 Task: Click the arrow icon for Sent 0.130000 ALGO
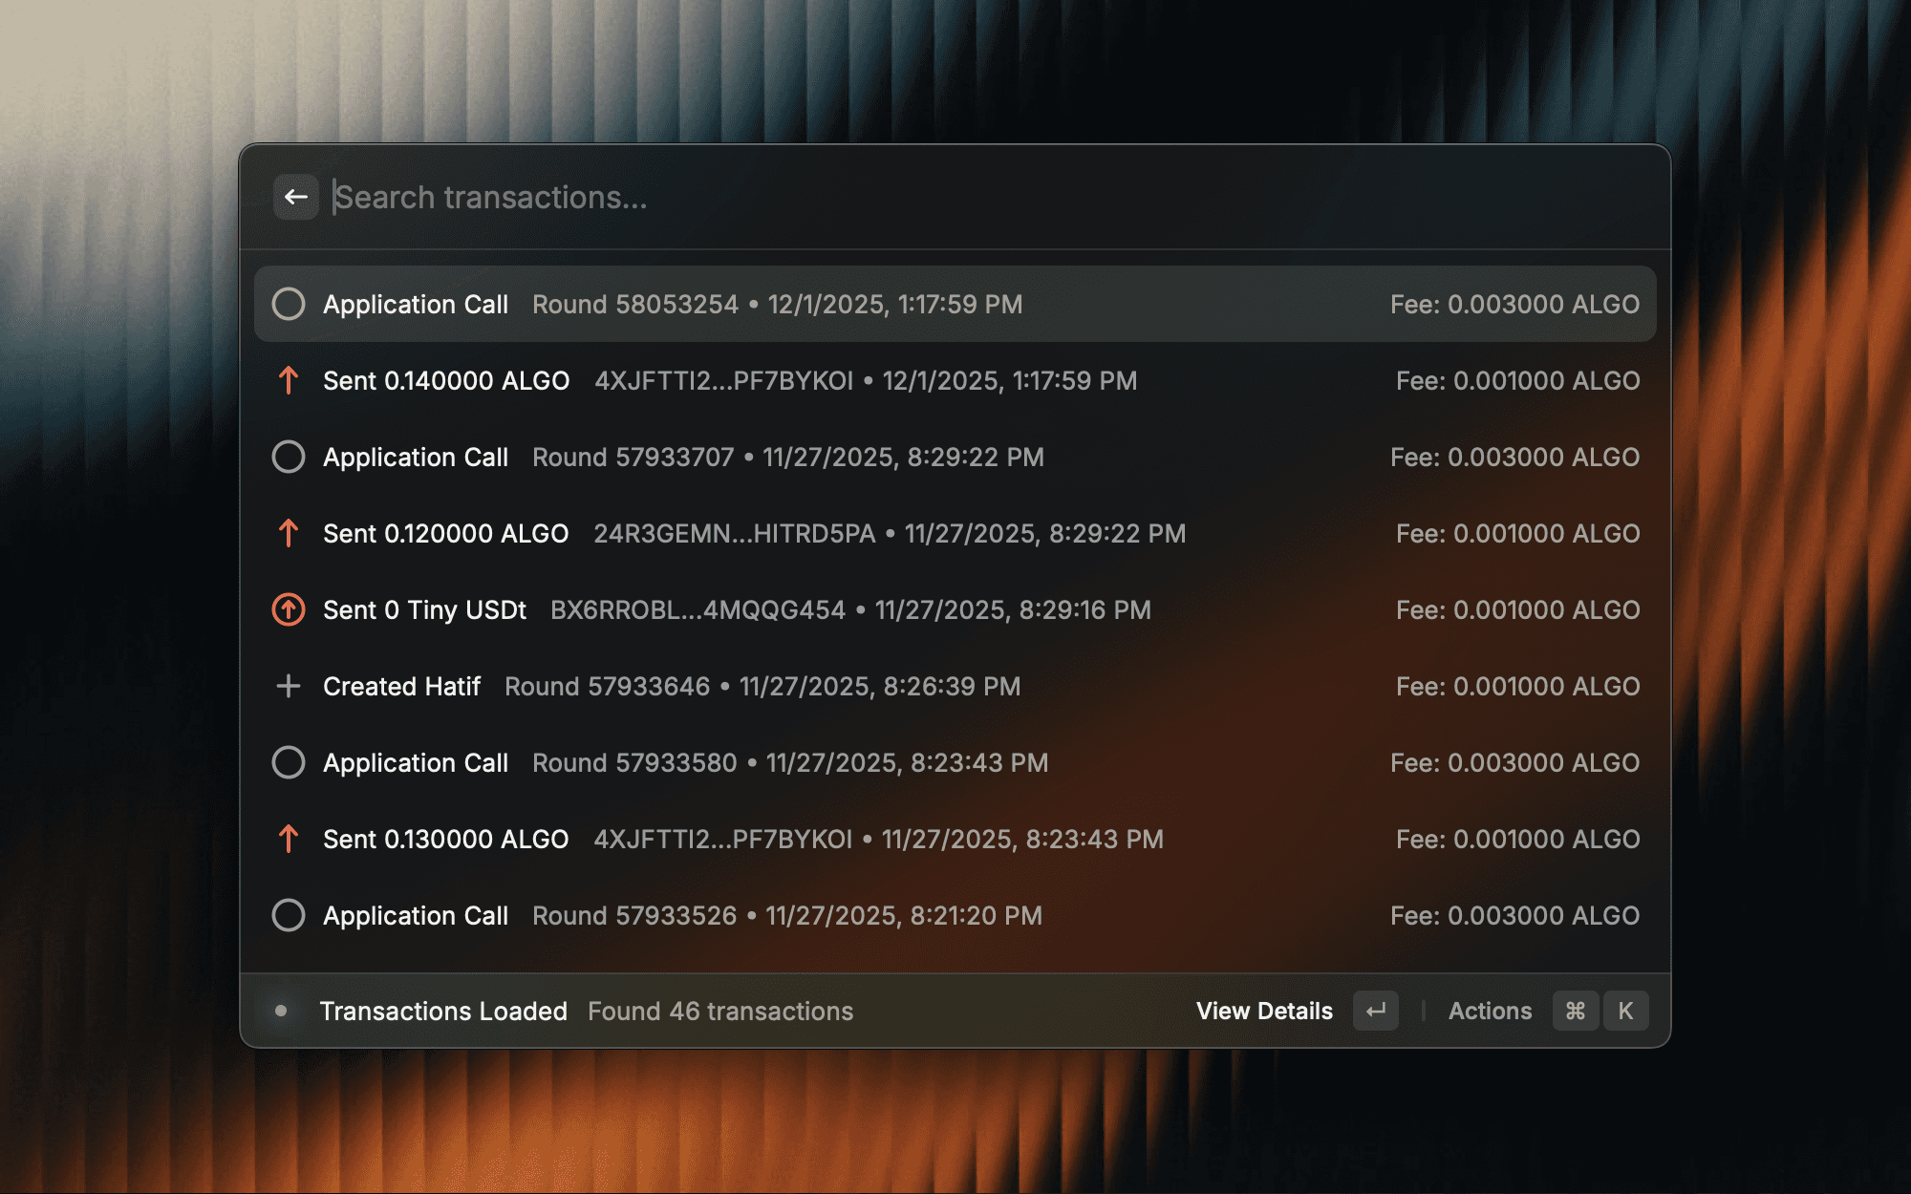(288, 839)
